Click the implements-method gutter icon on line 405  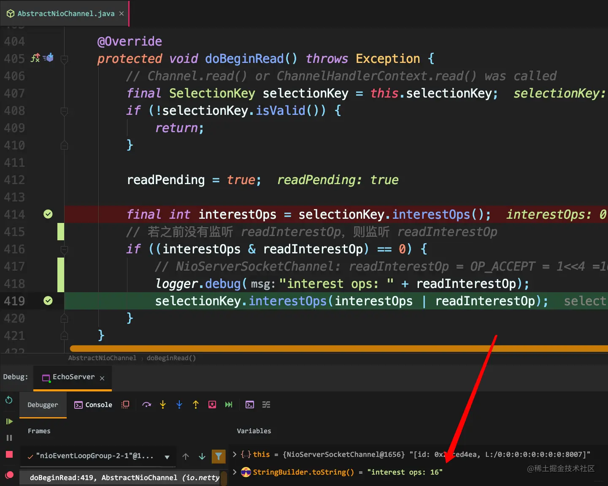coord(35,58)
